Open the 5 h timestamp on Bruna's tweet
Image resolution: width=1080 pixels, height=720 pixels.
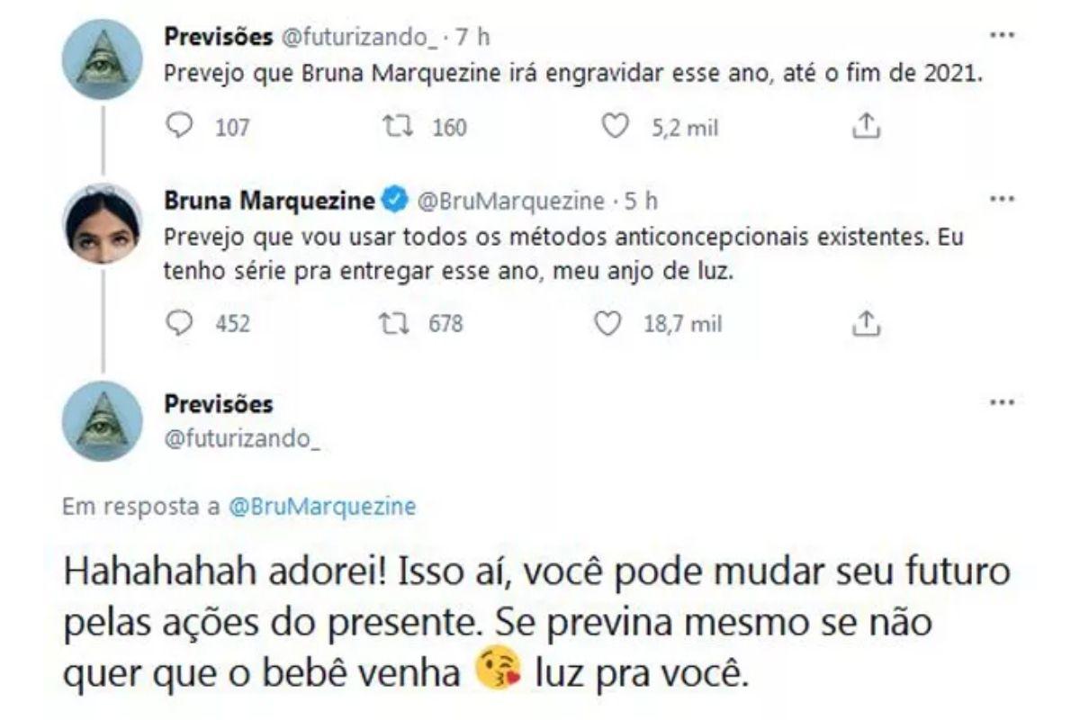coord(641,201)
